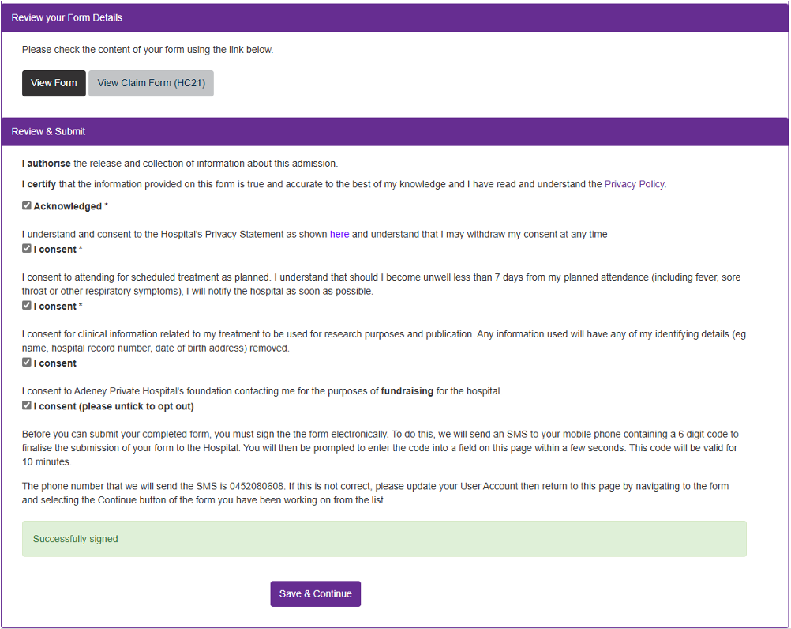Open the Privacy Policy link
Image resolution: width=791 pixels, height=629 pixels.
634,184
